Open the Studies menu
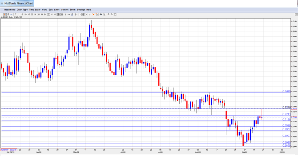Image resolution: width=298 pixels, height=167 pixels. click(65, 10)
